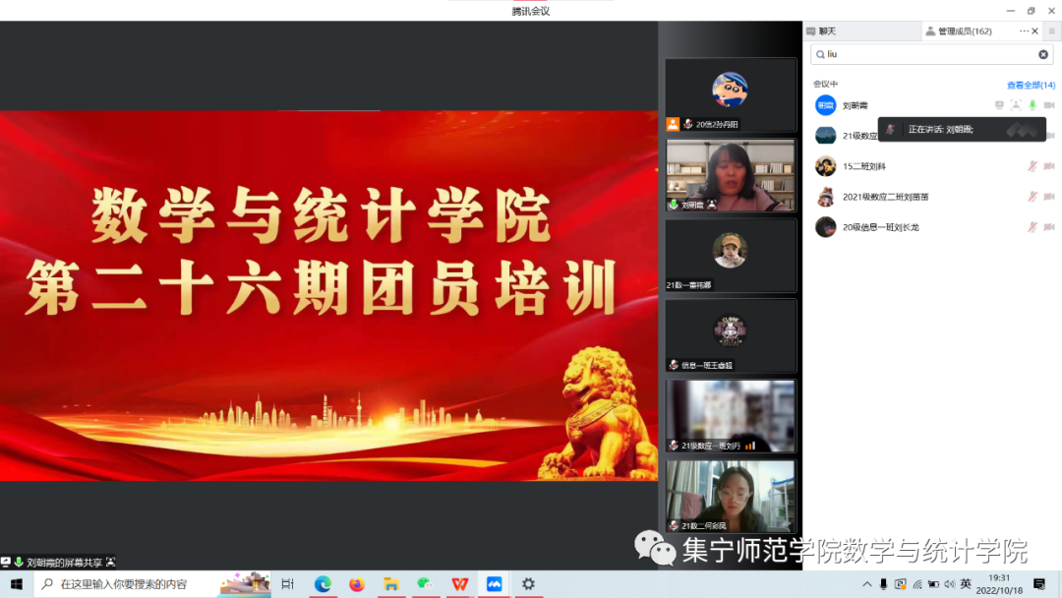1062x598 pixels.
Task: Launch Firefox from the taskbar
Action: coord(356,584)
